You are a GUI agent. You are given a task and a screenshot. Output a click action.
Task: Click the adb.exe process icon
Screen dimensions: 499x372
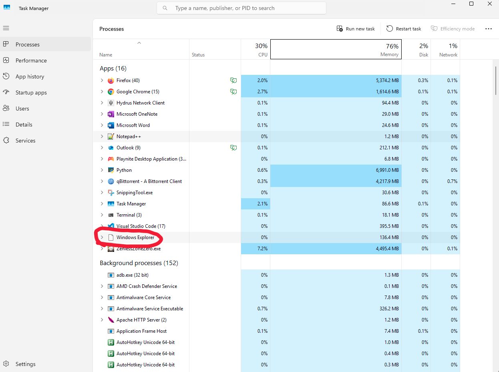pos(111,275)
